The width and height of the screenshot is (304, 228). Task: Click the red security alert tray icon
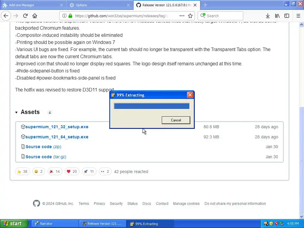tap(276, 224)
